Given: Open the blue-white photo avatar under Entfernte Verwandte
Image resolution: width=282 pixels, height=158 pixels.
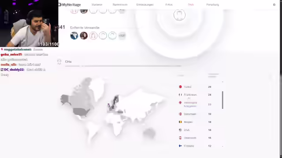Looking at the screenshot, I should point(74,36).
